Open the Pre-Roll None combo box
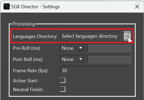The height and width of the screenshot is (100, 144). [x=72, y=48]
